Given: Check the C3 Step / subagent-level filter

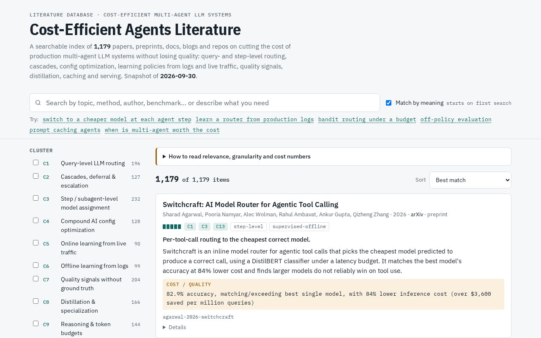Looking at the screenshot, I should [36, 198].
